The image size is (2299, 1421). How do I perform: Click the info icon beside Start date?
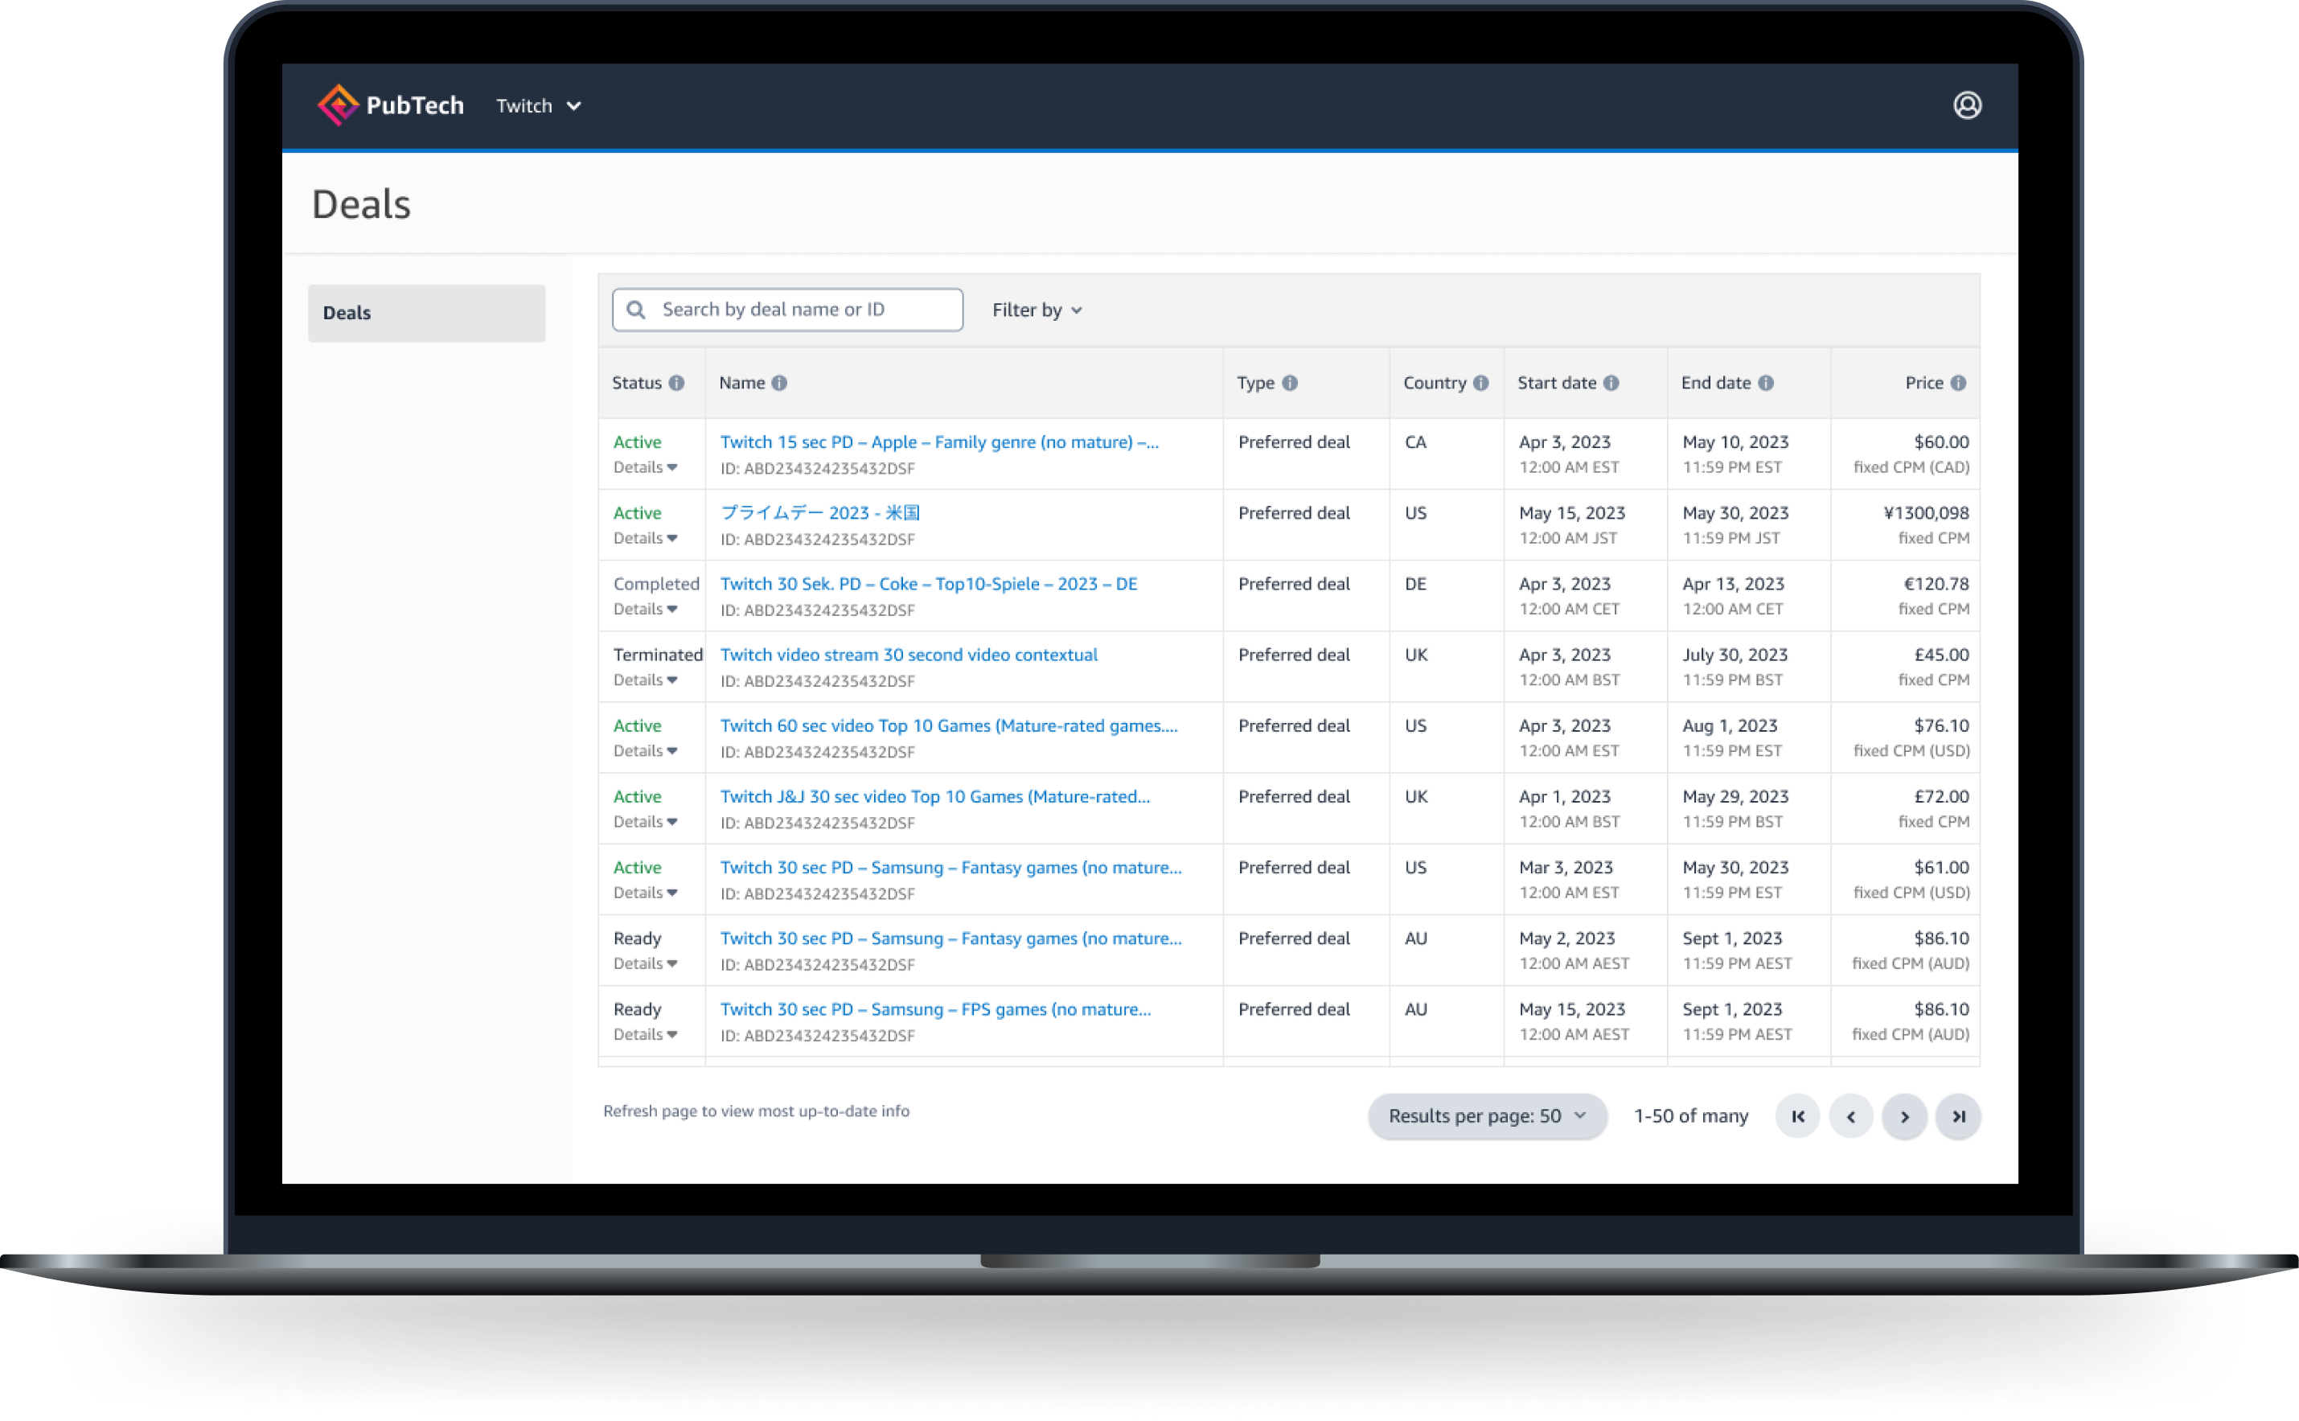(1611, 384)
